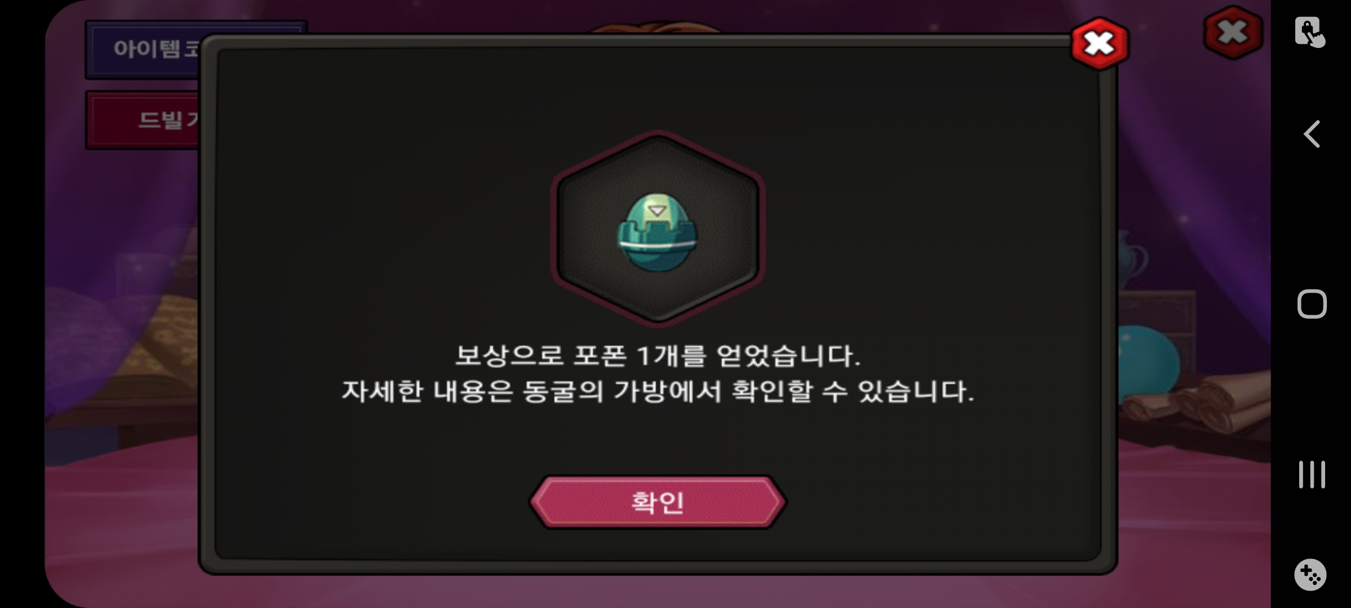Screen dimensions: 1351x608
Task: Close the reward popup with the red X
Action: click(1099, 44)
